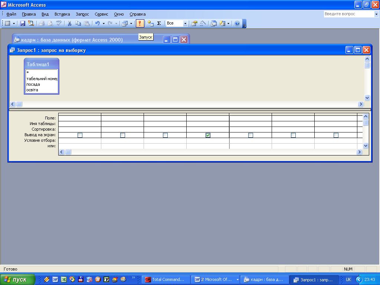Open the Файл menu
The width and height of the screenshot is (380, 285).
point(11,14)
